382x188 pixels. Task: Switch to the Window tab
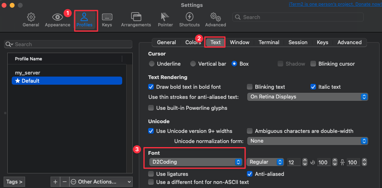[240, 43]
